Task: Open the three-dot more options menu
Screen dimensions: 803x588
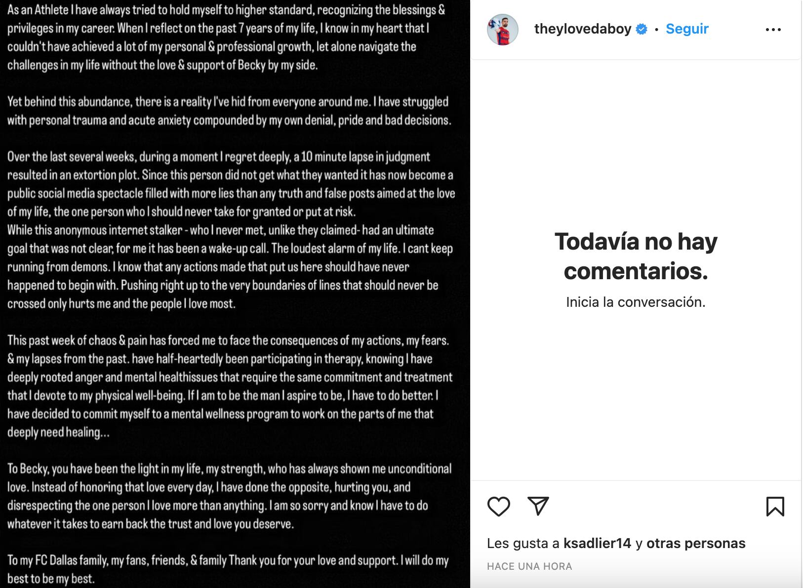Action: pos(773,30)
